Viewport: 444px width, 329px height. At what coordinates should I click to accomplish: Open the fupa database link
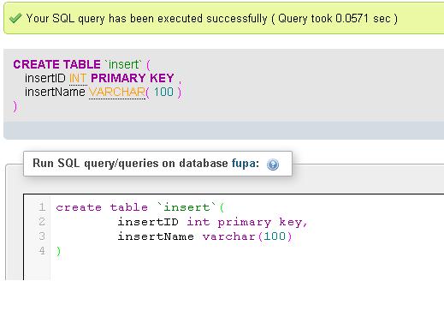coord(243,164)
